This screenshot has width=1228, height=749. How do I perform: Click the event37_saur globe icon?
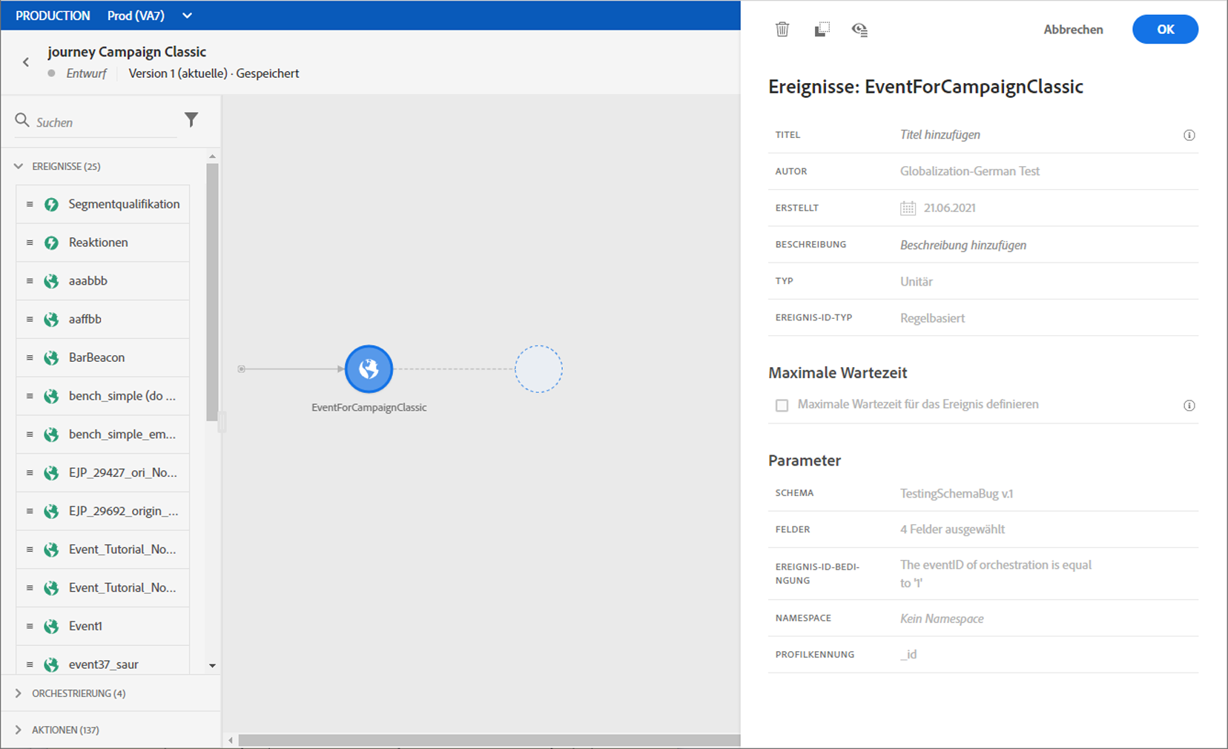coord(51,665)
